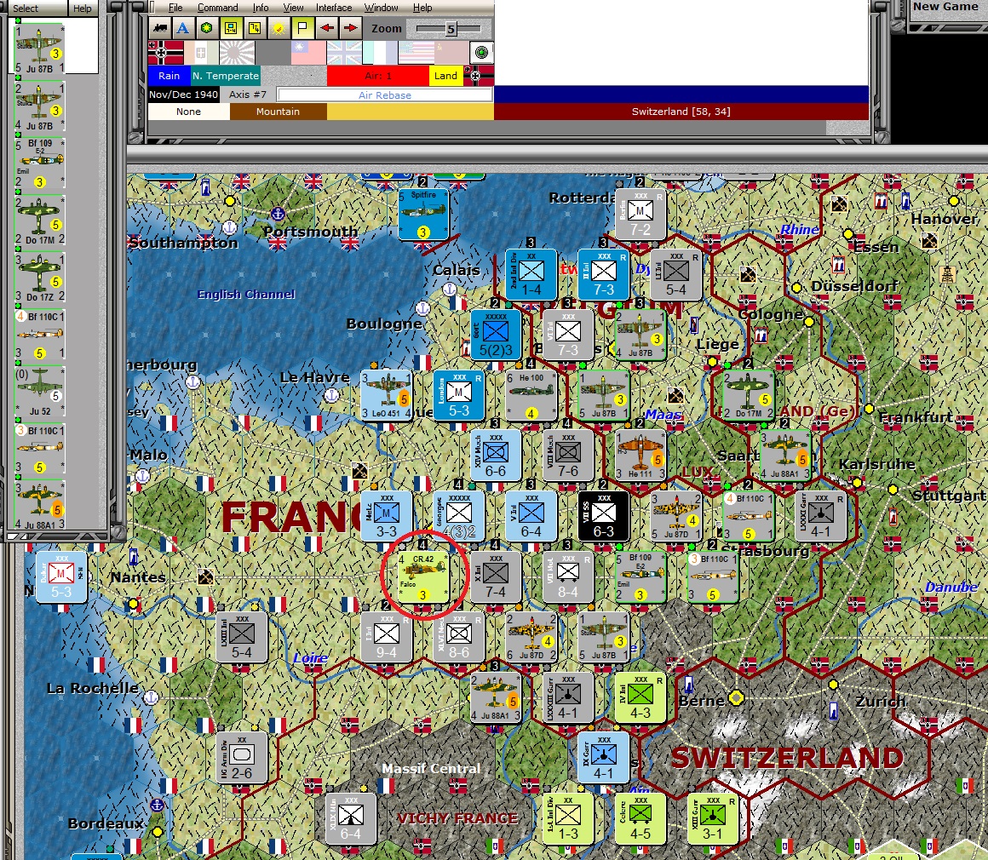Click the Nov/Dec 1940 turn label
This screenshot has width=988, height=860.
[183, 95]
